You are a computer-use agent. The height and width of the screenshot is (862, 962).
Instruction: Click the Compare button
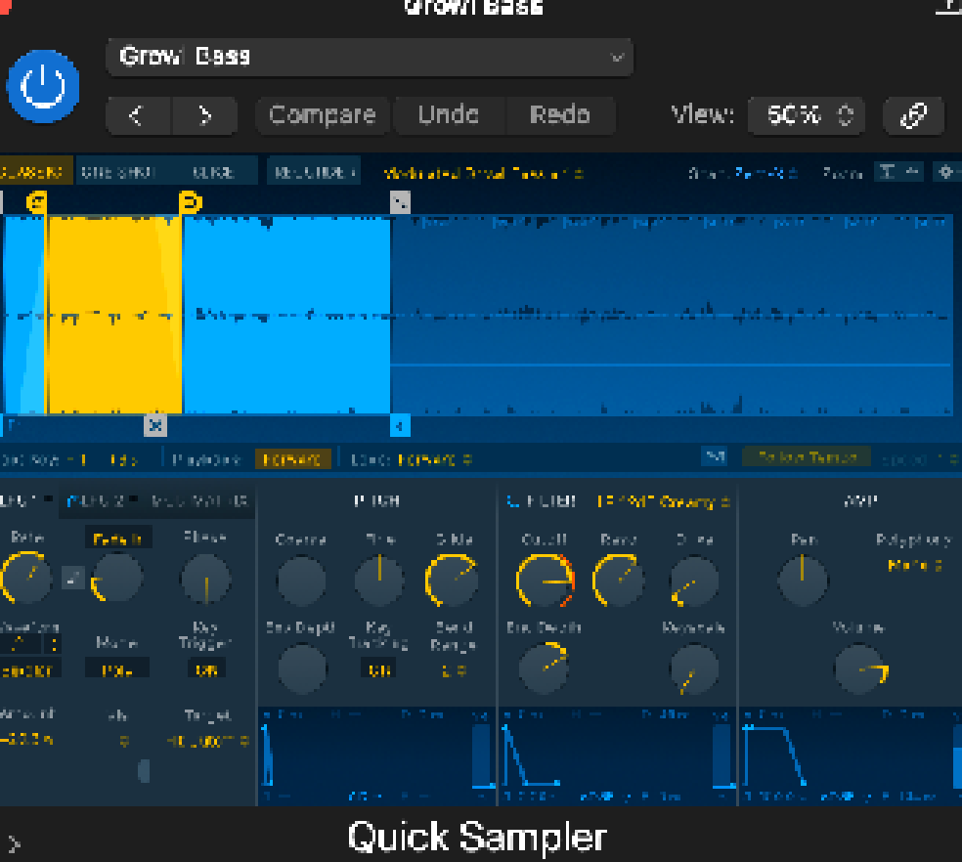point(323,115)
